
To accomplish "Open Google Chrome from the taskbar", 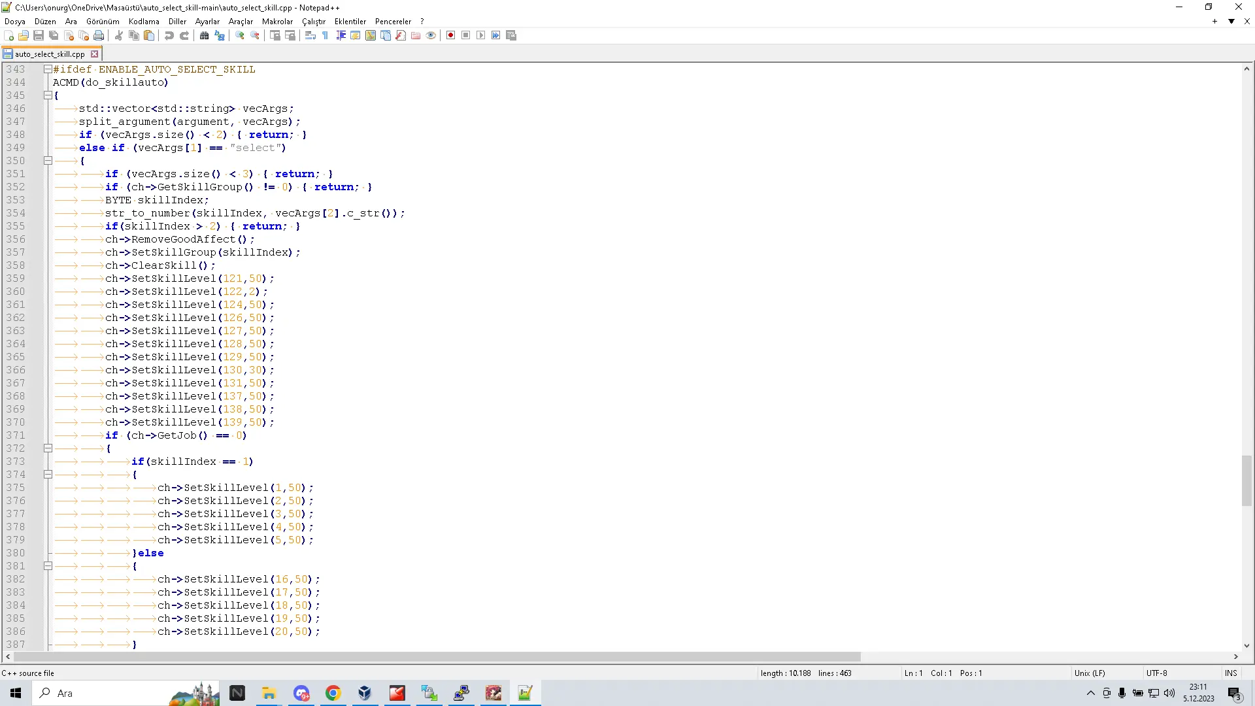I will click(x=333, y=693).
